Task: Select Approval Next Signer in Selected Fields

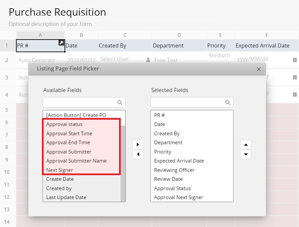Action: (179, 197)
